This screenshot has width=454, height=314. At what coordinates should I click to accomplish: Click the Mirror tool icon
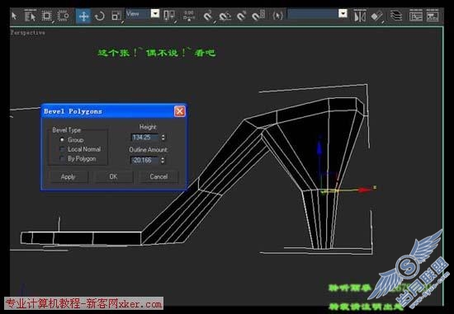point(360,16)
